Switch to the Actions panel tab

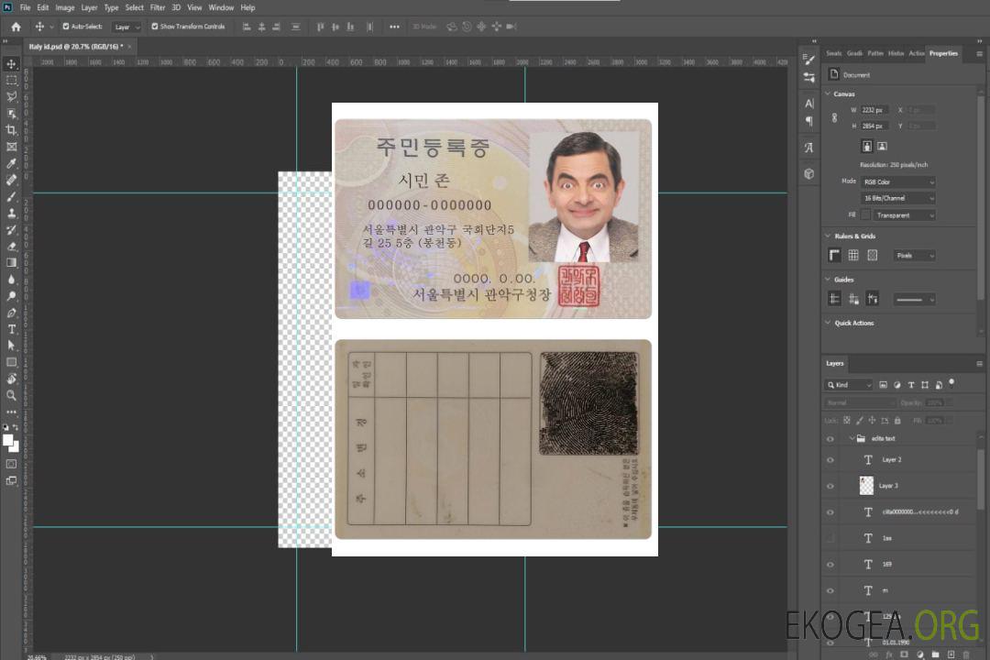pos(916,53)
